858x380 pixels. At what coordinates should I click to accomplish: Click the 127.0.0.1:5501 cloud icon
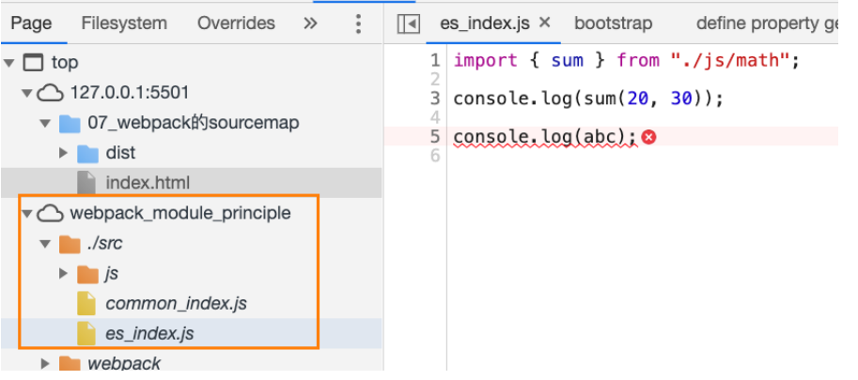pyautogui.click(x=49, y=93)
